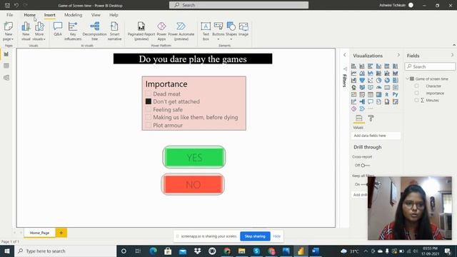Add new page with plus button
The height and width of the screenshot is (257, 457).
click(x=61, y=233)
